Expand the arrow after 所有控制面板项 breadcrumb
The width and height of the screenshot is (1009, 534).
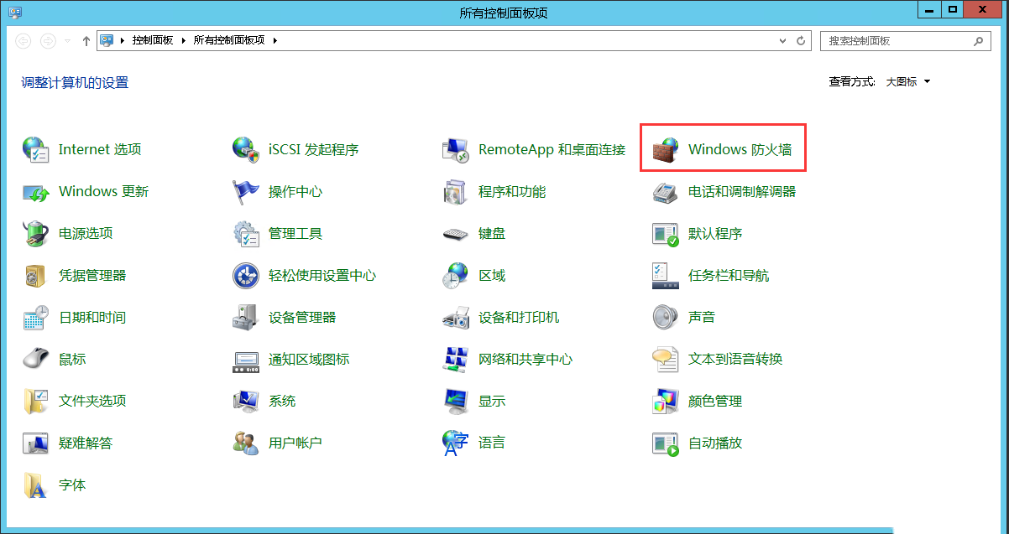[274, 40]
